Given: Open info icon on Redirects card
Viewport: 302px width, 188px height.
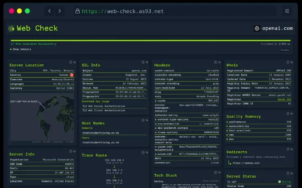Looking at the screenshot, I should tap(288, 149).
